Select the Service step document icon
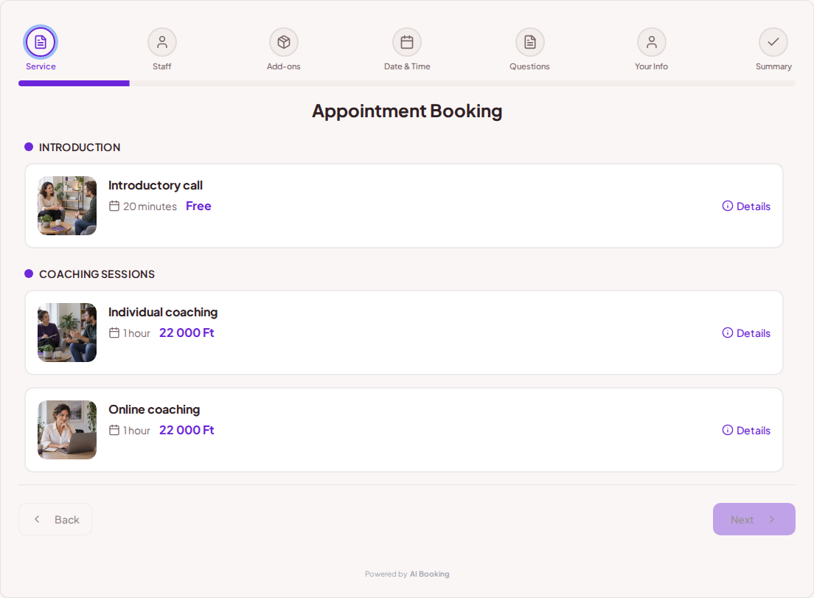 (41, 42)
